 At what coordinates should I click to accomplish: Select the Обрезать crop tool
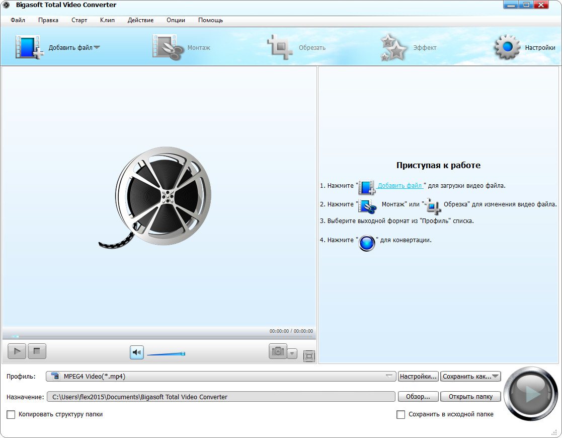281,48
